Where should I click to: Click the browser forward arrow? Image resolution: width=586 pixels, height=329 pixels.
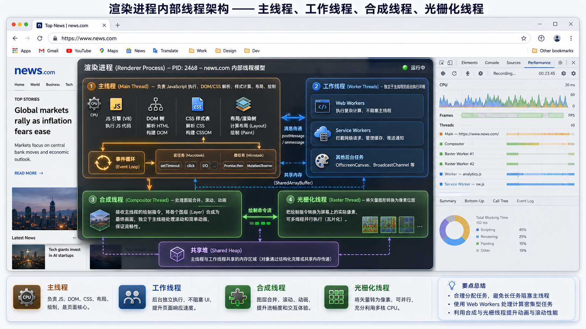tap(27, 38)
